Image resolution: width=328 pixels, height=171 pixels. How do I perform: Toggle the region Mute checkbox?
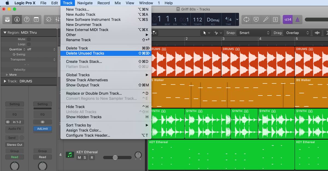pyautogui.click(x=29, y=39)
